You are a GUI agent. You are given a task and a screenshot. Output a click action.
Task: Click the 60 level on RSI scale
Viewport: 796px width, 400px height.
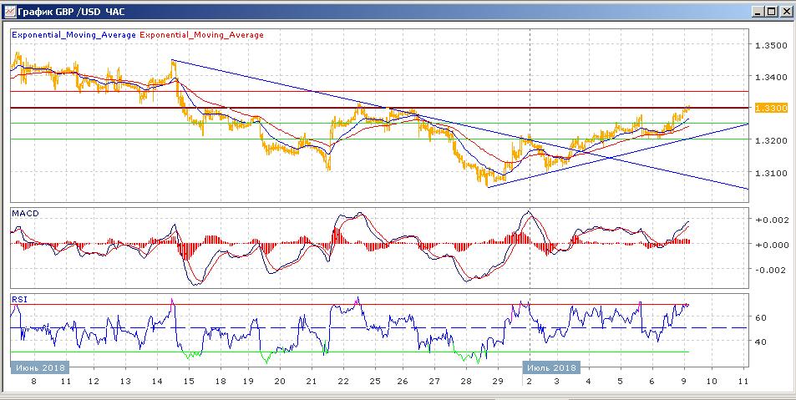pyautogui.click(x=762, y=317)
